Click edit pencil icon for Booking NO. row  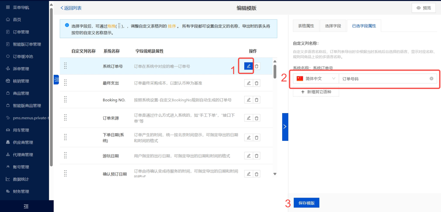(x=248, y=100)
